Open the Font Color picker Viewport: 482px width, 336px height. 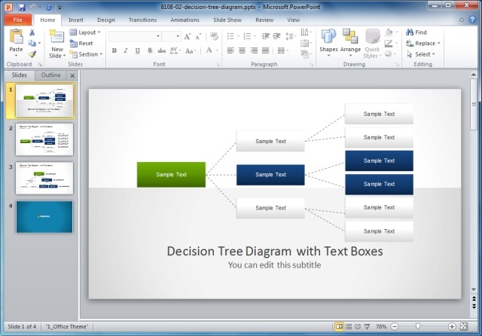[x=212, y=50]
